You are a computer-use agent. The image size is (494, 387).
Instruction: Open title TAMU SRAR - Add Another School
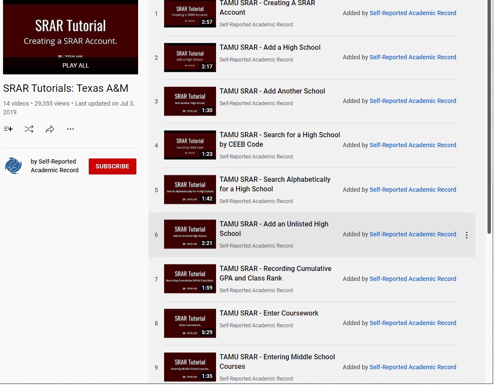(x=272, y=91)
